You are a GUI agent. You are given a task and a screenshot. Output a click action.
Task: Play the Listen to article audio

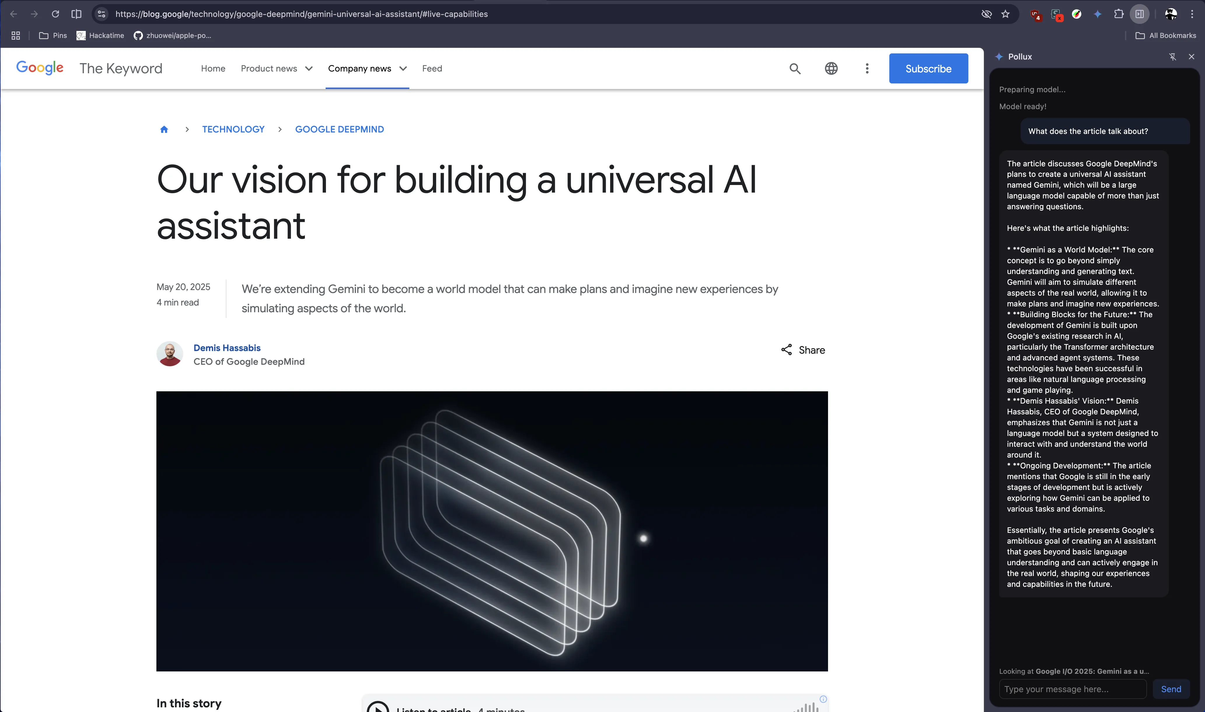pyautogui.click(x=378, y=708)
